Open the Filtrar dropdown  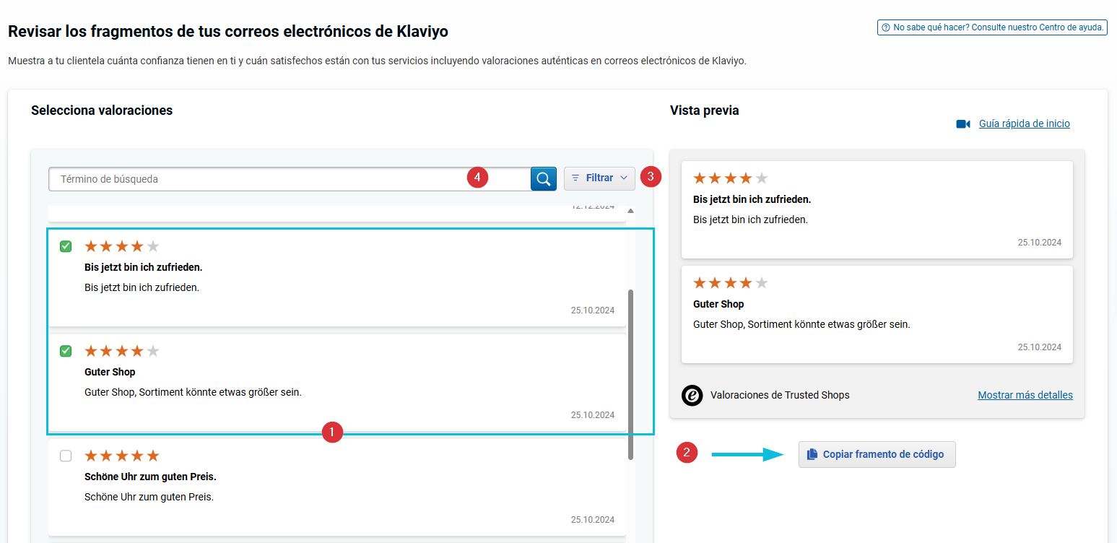point(599,178)
